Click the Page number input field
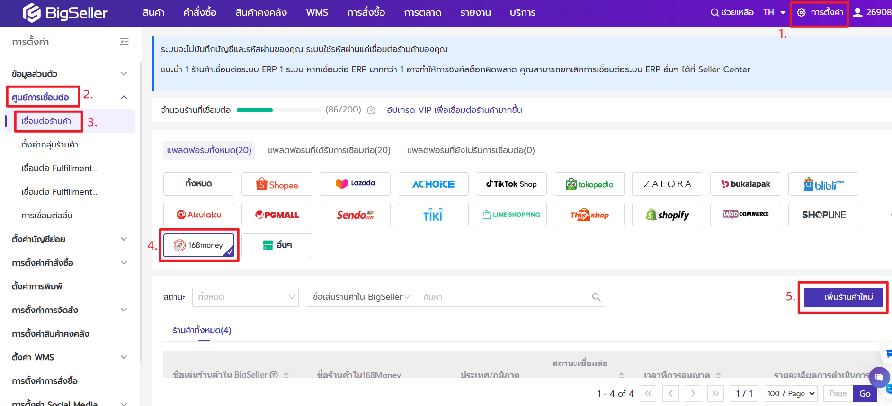 [838, 393]
